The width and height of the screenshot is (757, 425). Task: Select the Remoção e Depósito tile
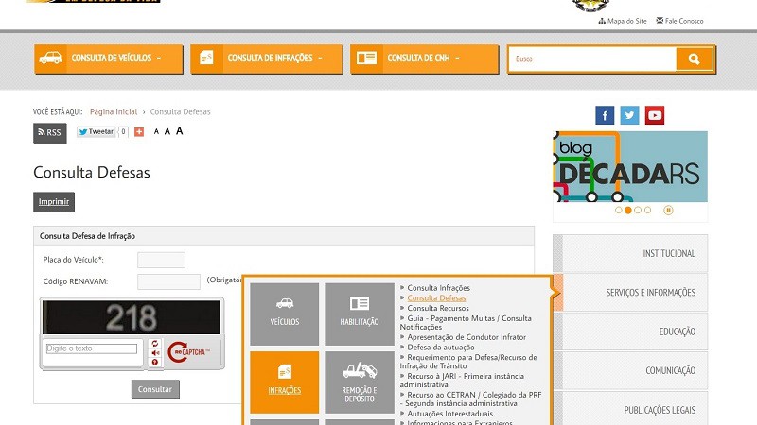[x=360, y=382]
